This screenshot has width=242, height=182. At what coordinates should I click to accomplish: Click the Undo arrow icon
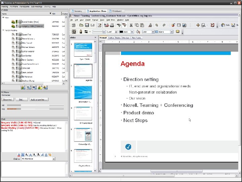(157, 25)
